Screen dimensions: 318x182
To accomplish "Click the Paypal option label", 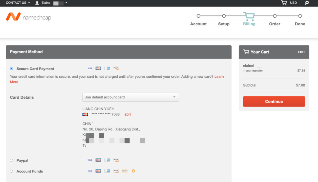I will [x=22, y=161].
